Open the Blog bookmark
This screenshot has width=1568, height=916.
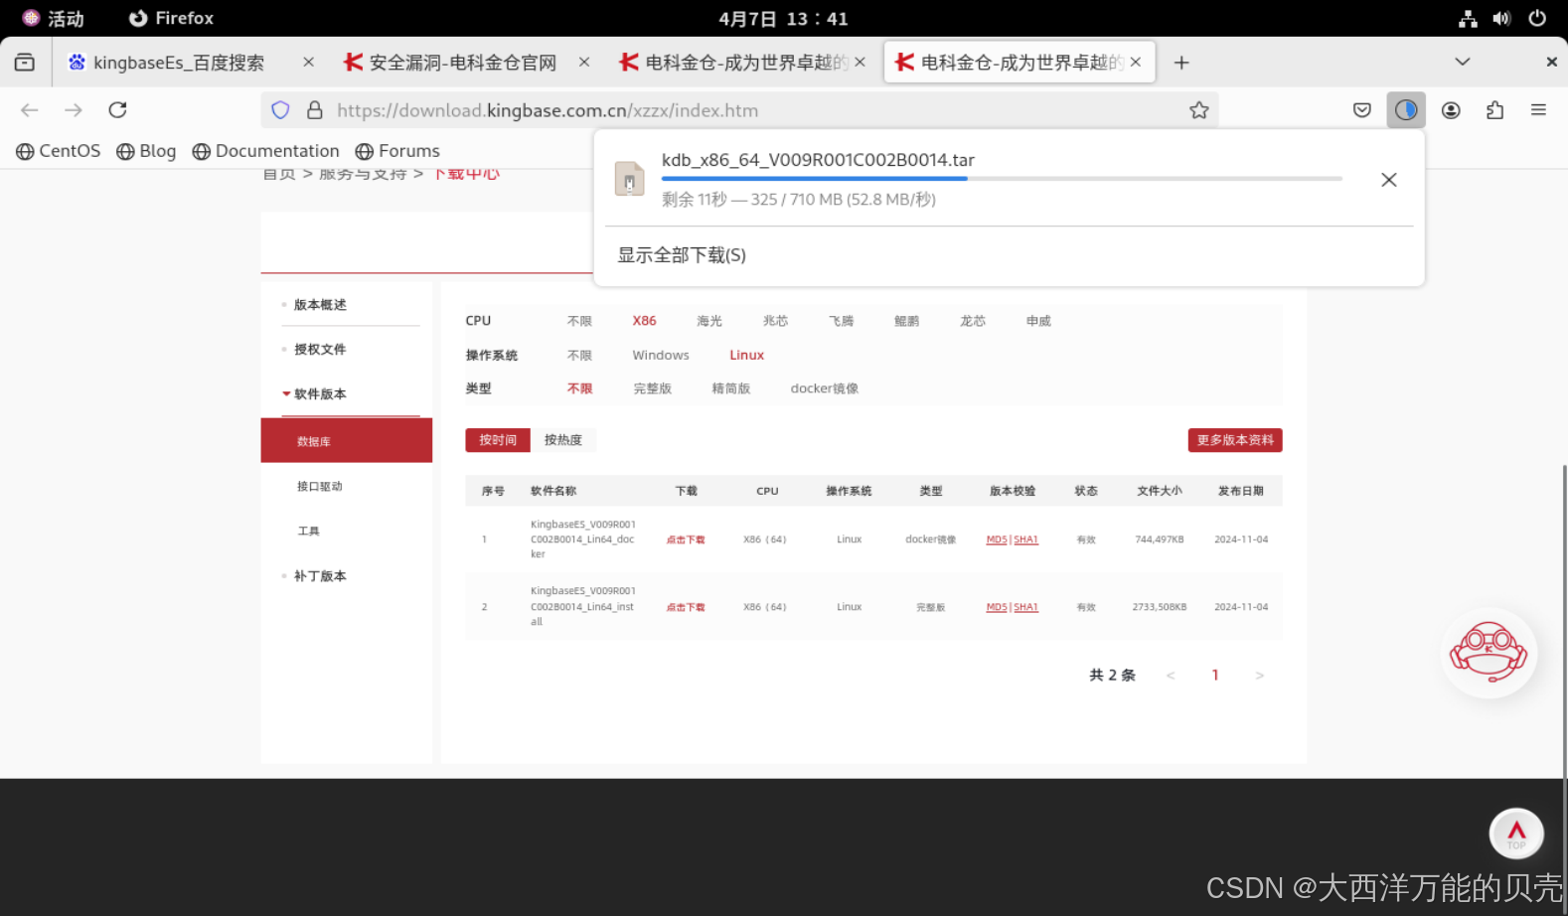146,151
